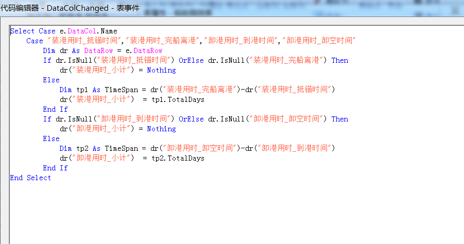Click the Dim tp2 As TimeSpan line

point(197,148)
